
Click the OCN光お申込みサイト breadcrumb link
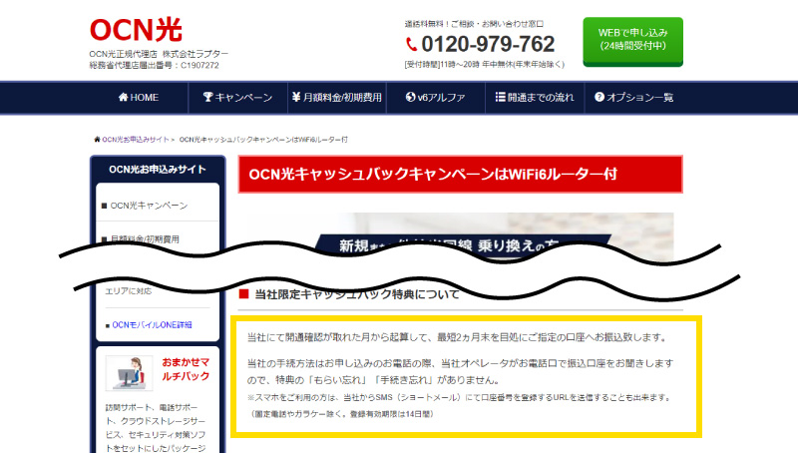tap(136, 140)
